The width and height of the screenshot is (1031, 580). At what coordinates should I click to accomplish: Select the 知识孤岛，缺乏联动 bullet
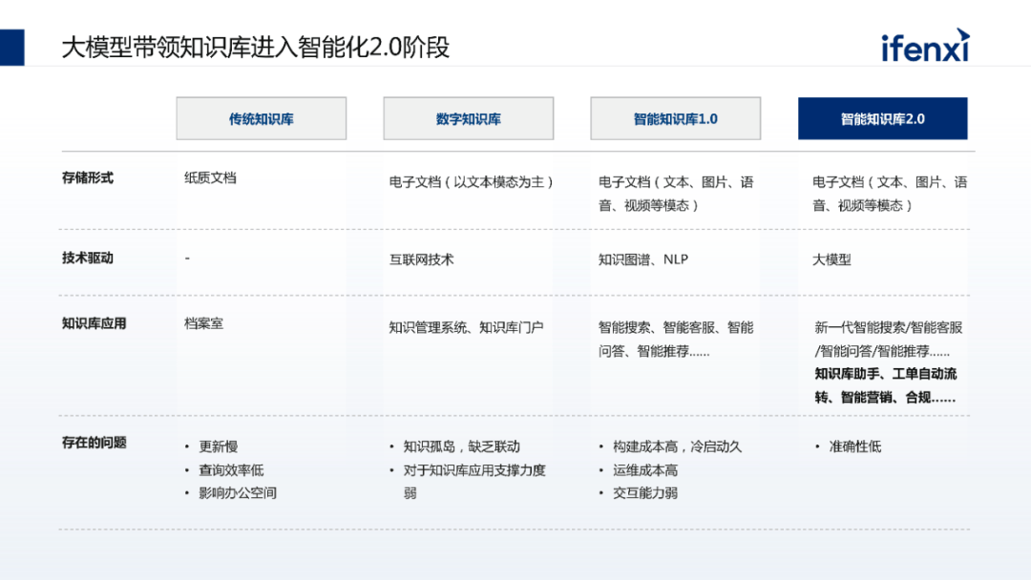coord(461,446)
